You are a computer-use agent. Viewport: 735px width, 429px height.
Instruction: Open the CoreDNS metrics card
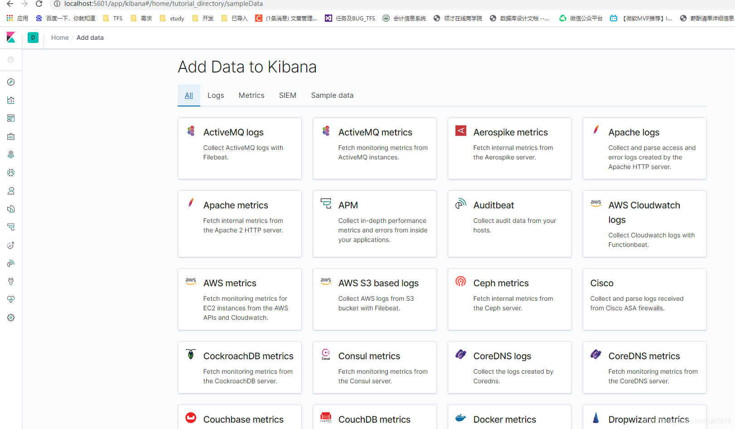point(645,367)
